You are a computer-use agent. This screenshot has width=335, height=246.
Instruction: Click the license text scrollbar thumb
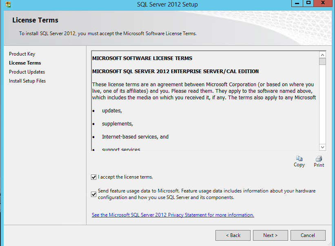tap(322, 62)
